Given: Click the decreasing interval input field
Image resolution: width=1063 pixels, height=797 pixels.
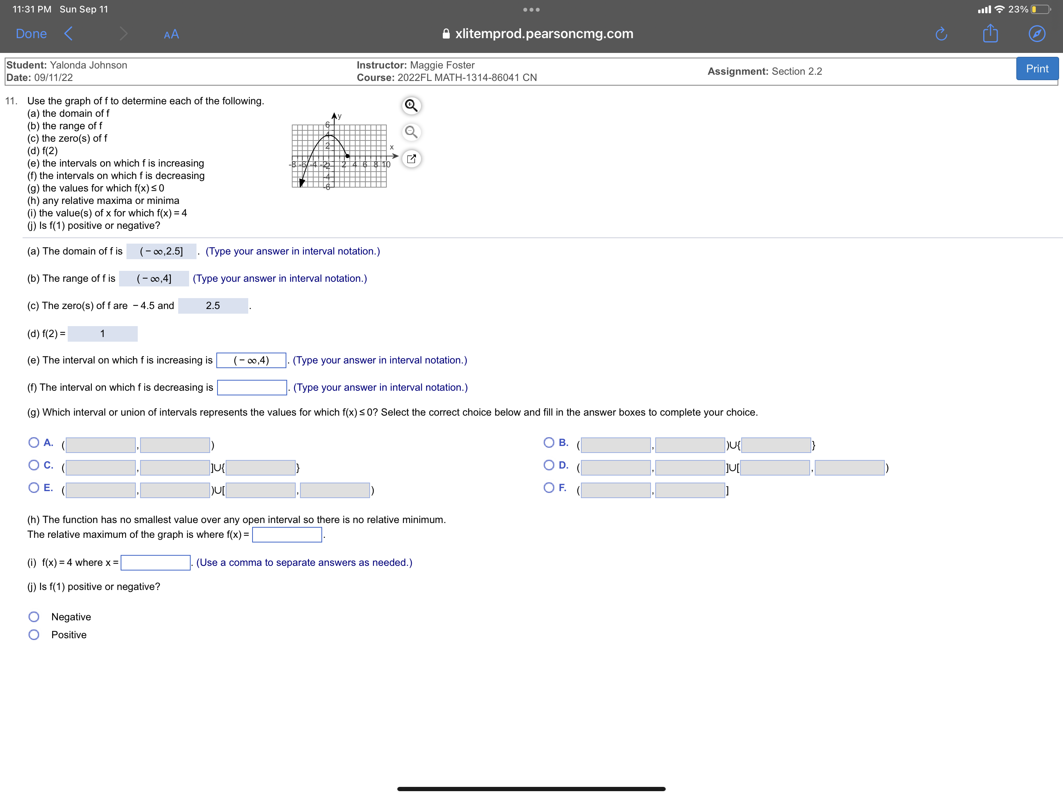Looking at the screenshot, I should (x=252, y=388).
